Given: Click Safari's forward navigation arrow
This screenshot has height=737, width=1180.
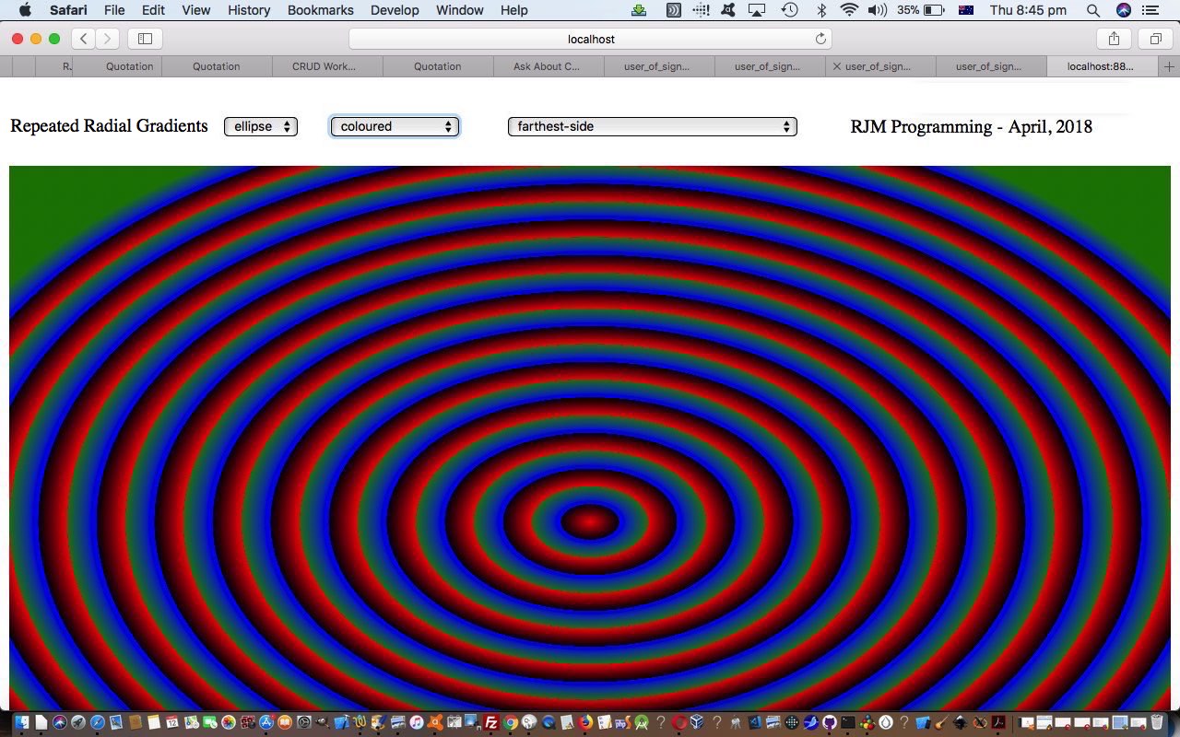Looking at the screenshot, I should pyautogui.click(x=107, y=39).
